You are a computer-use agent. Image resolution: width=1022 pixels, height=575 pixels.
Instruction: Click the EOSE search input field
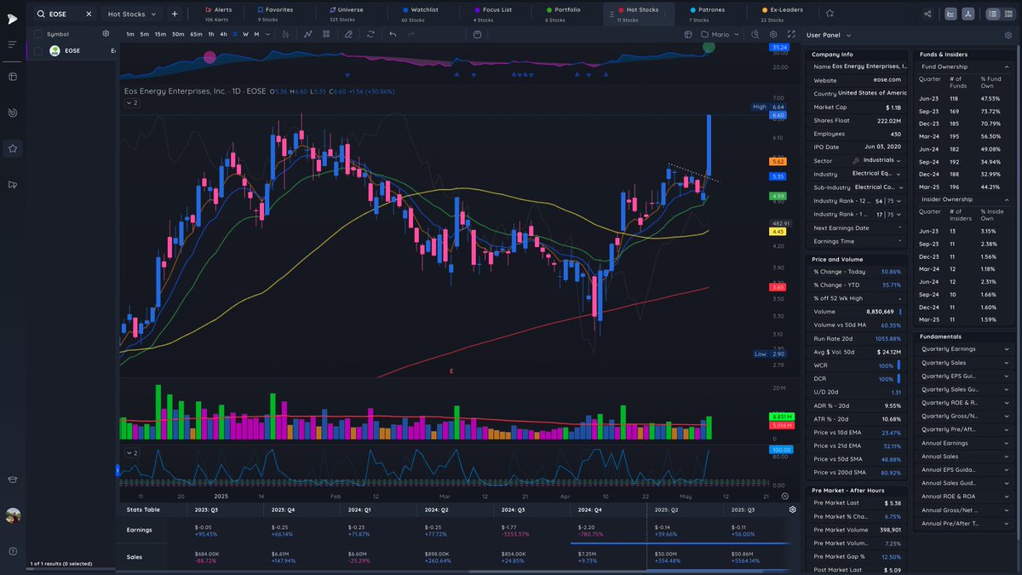[x=65, y=14]
